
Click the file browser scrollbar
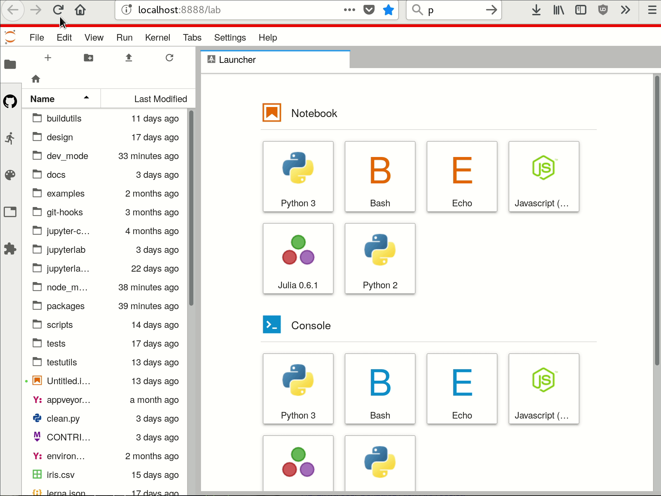(191, 208)
